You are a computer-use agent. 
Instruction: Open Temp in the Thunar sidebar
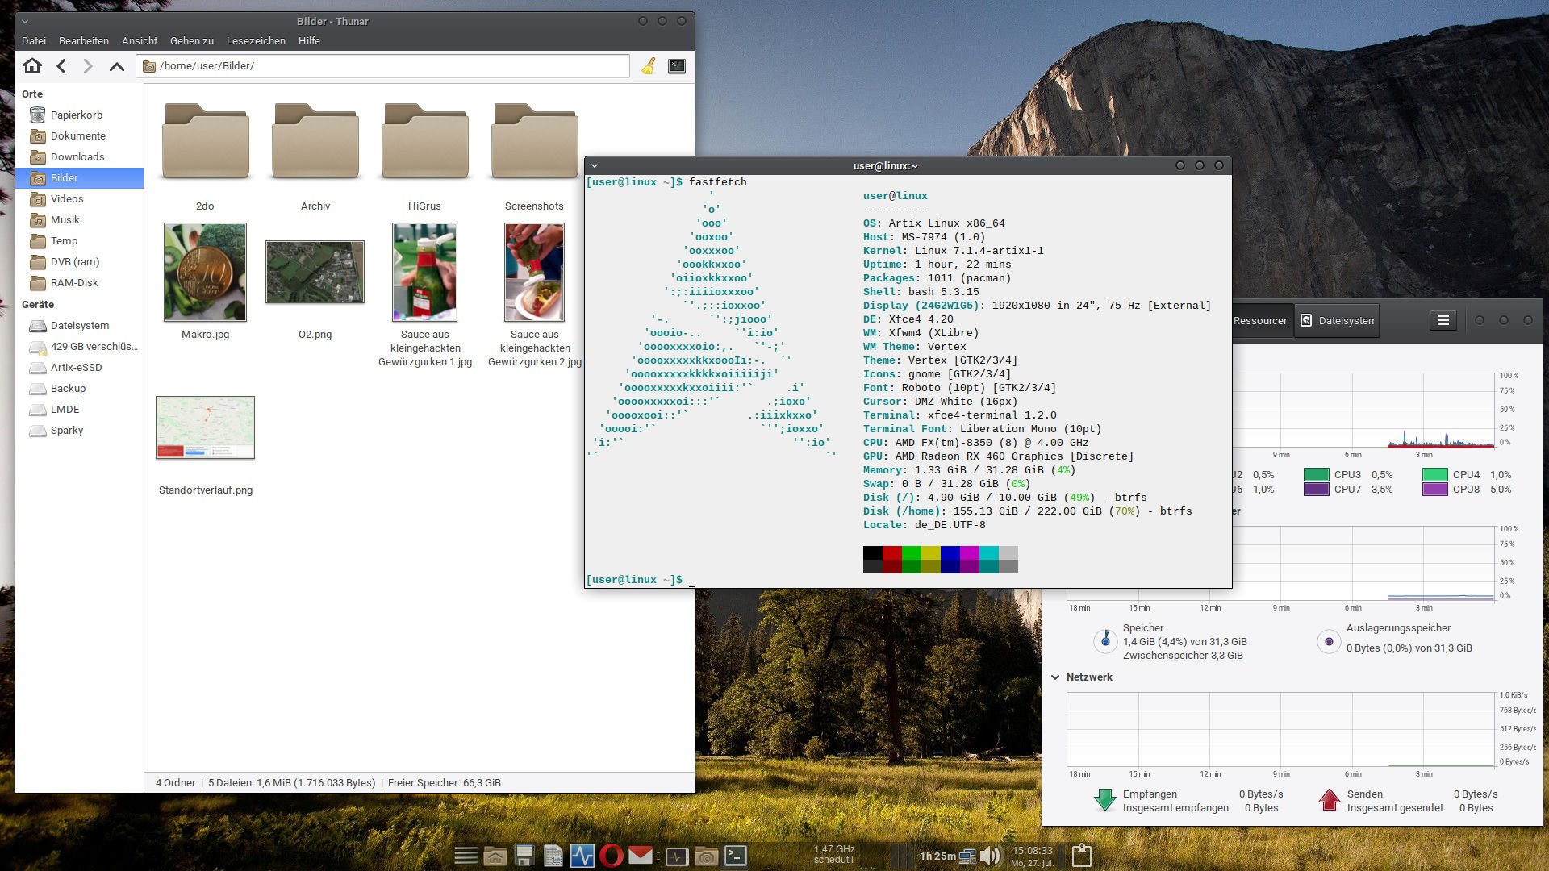[79, 241]
